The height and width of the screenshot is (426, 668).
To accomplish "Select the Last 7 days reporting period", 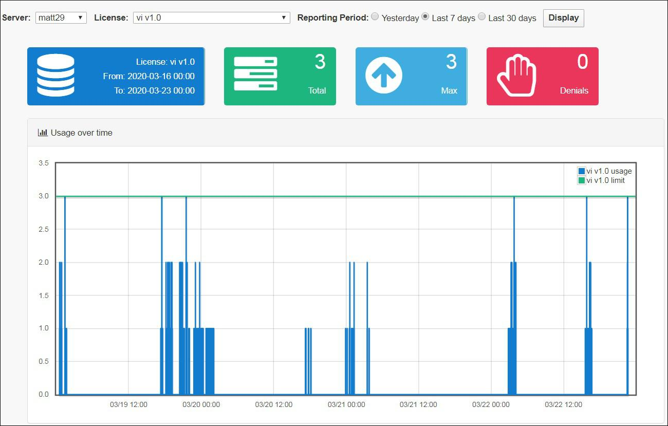I will (x=425, y=16).
